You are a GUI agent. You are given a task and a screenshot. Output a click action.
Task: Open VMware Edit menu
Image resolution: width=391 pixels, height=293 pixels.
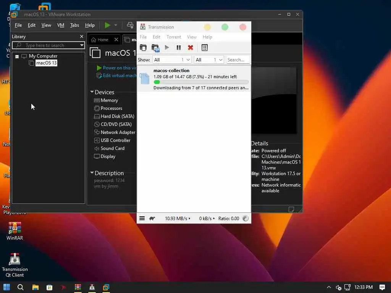pyautogui.click(x=31, y=25)
